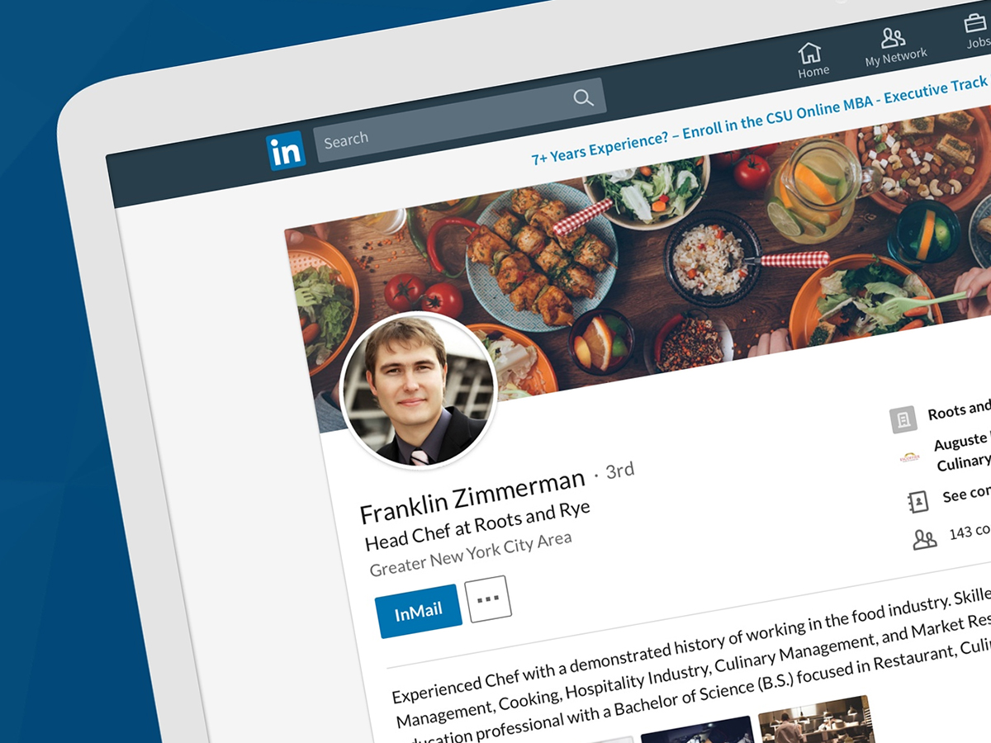The height and width of the screenshot is (743, 991).
Task: Click the search magnifier icon
Action: pyautogui.click(x=583, y=98)
